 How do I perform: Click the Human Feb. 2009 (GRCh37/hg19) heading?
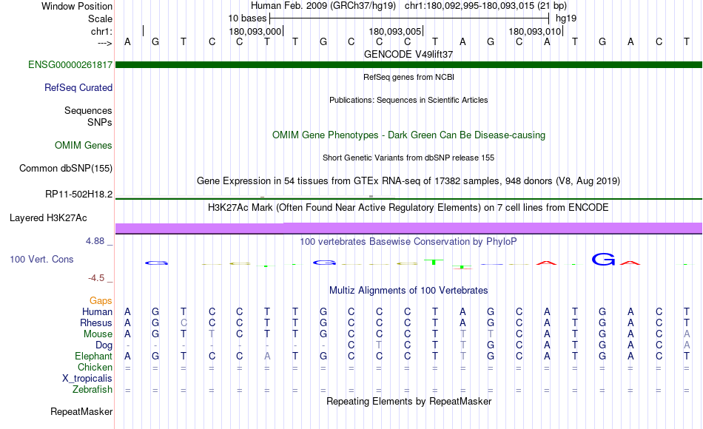[323, 6]
